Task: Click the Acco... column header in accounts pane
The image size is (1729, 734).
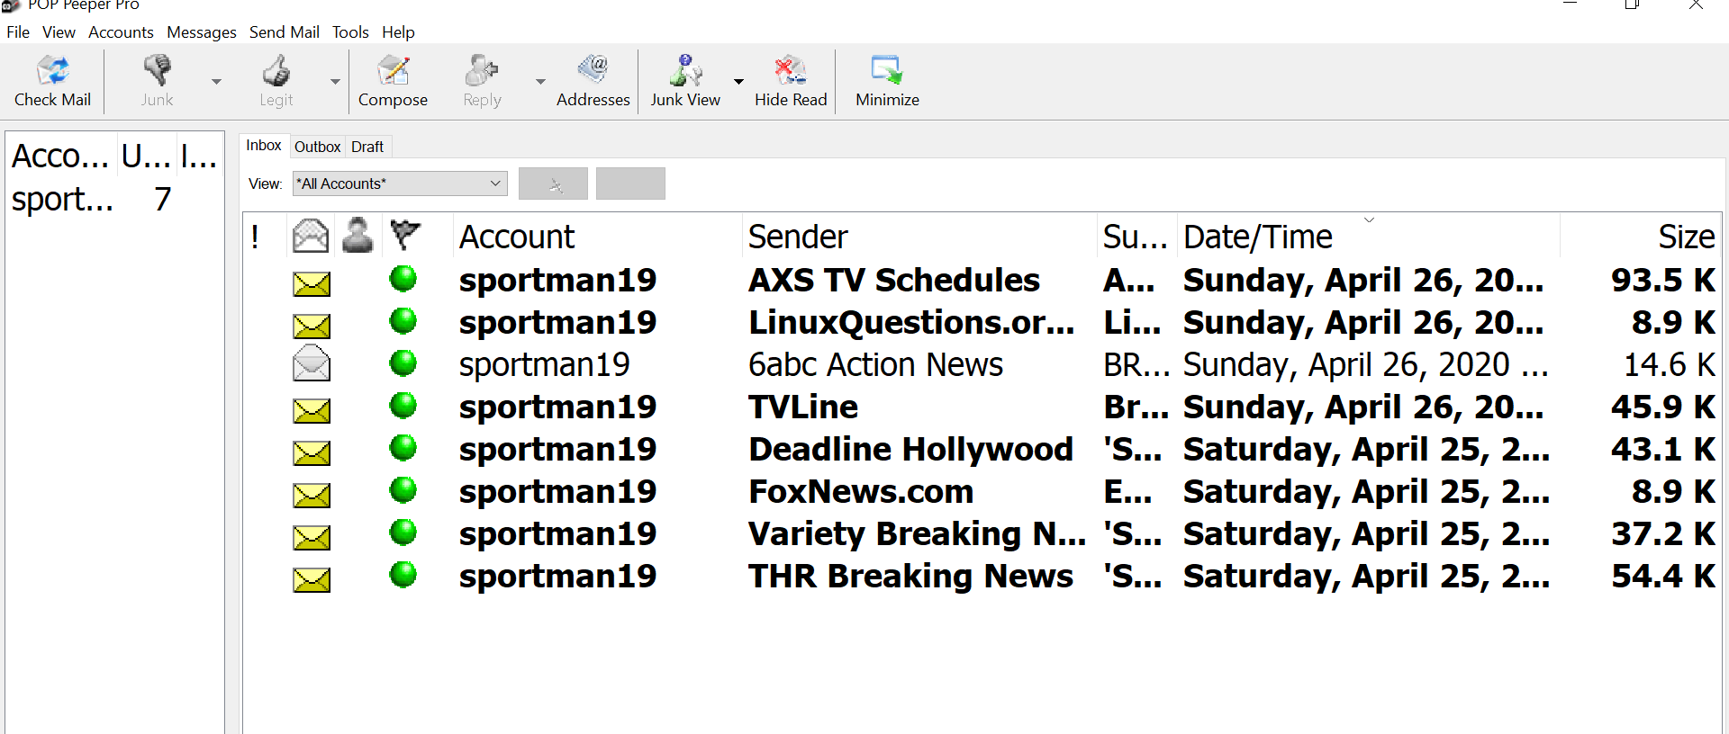Action: click(60, 157)
